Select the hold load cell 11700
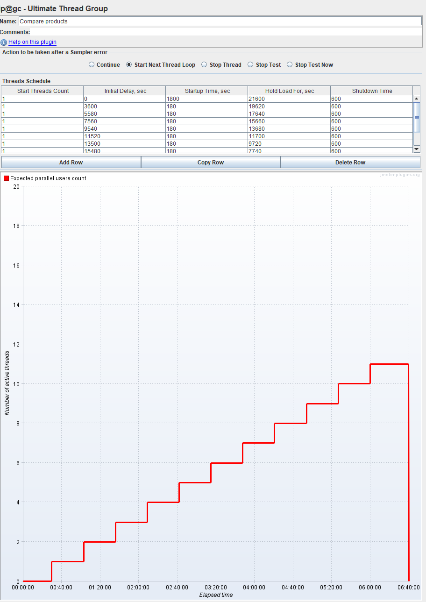 [290, 136]
